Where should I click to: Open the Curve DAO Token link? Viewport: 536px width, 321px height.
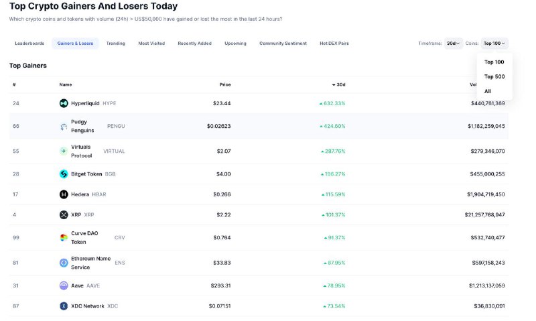84,238
